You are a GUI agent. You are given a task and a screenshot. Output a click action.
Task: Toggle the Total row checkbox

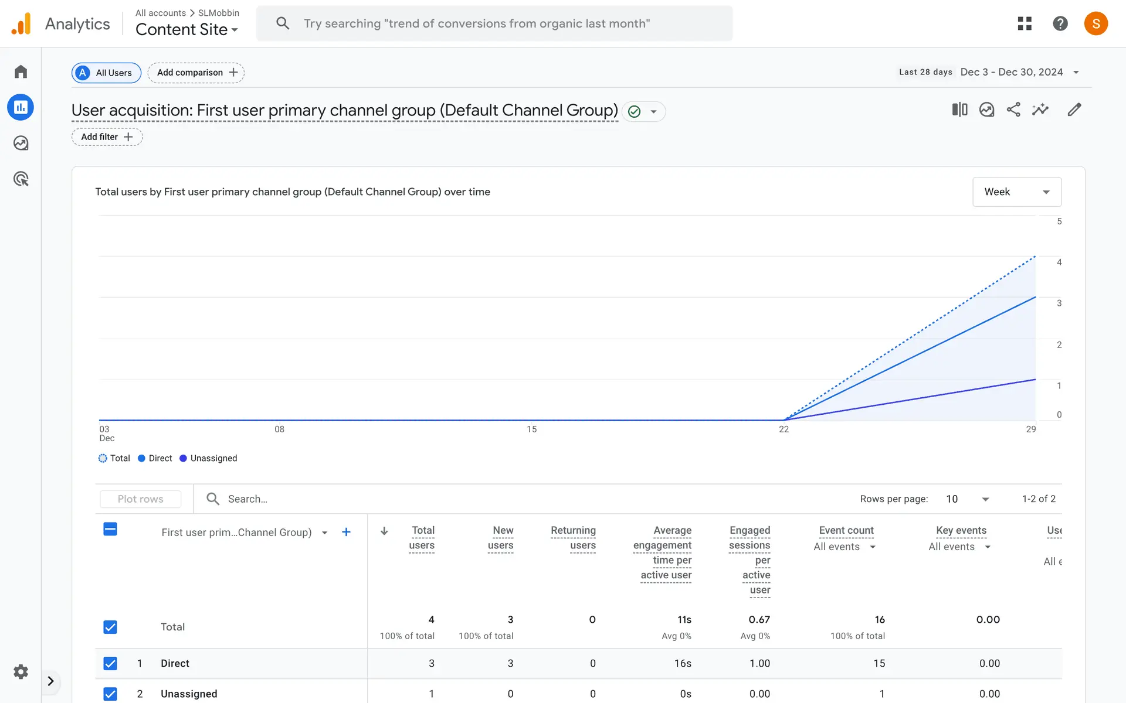[110, 627]
